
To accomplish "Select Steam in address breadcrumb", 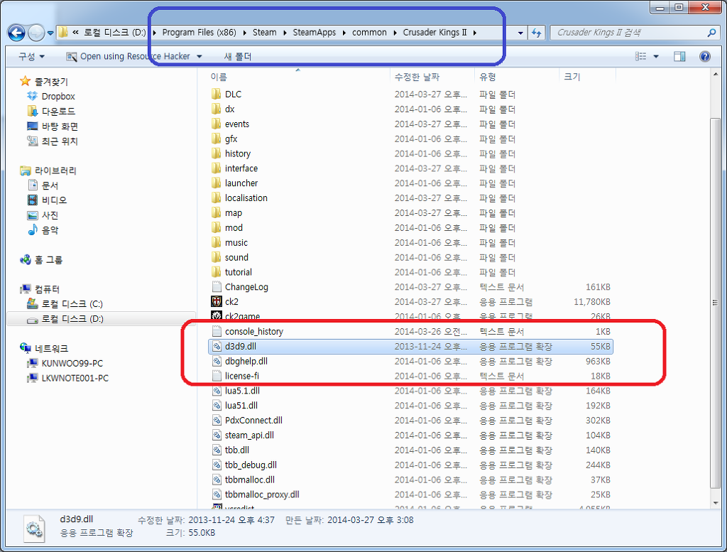I will [264, 33].
